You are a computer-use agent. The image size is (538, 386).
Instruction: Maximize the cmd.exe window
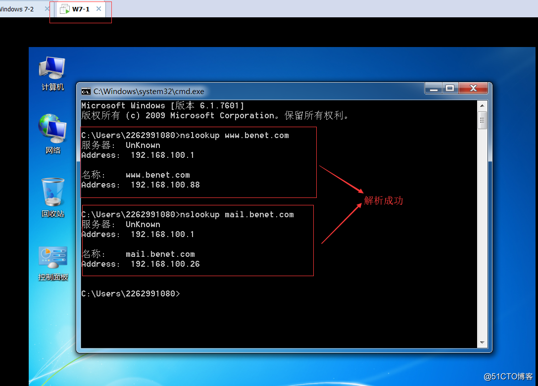pos(450,88)
